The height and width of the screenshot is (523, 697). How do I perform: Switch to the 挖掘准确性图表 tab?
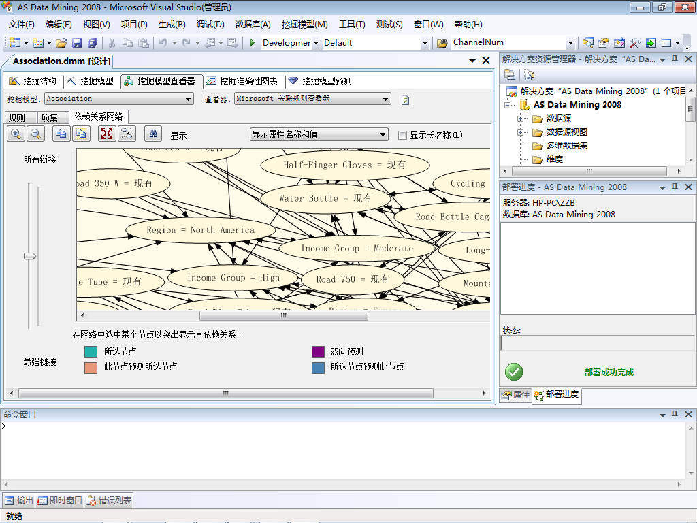click(x=242, y=81)
